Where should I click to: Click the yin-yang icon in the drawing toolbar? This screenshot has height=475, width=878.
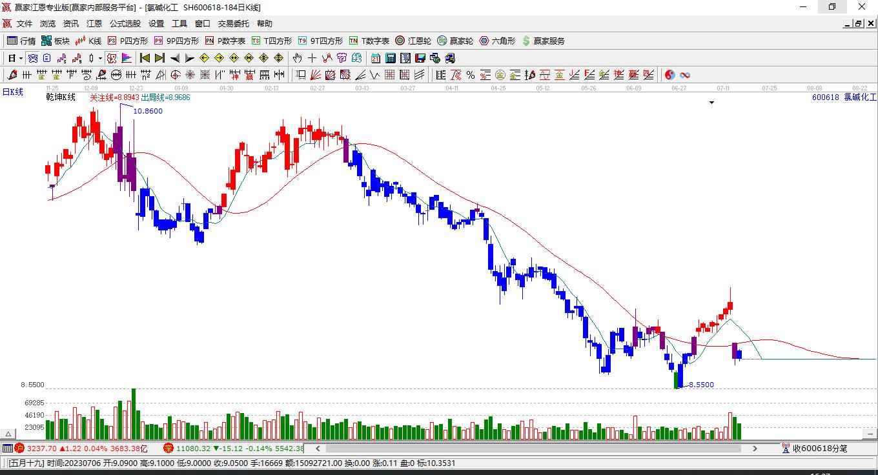click(669, 75)
